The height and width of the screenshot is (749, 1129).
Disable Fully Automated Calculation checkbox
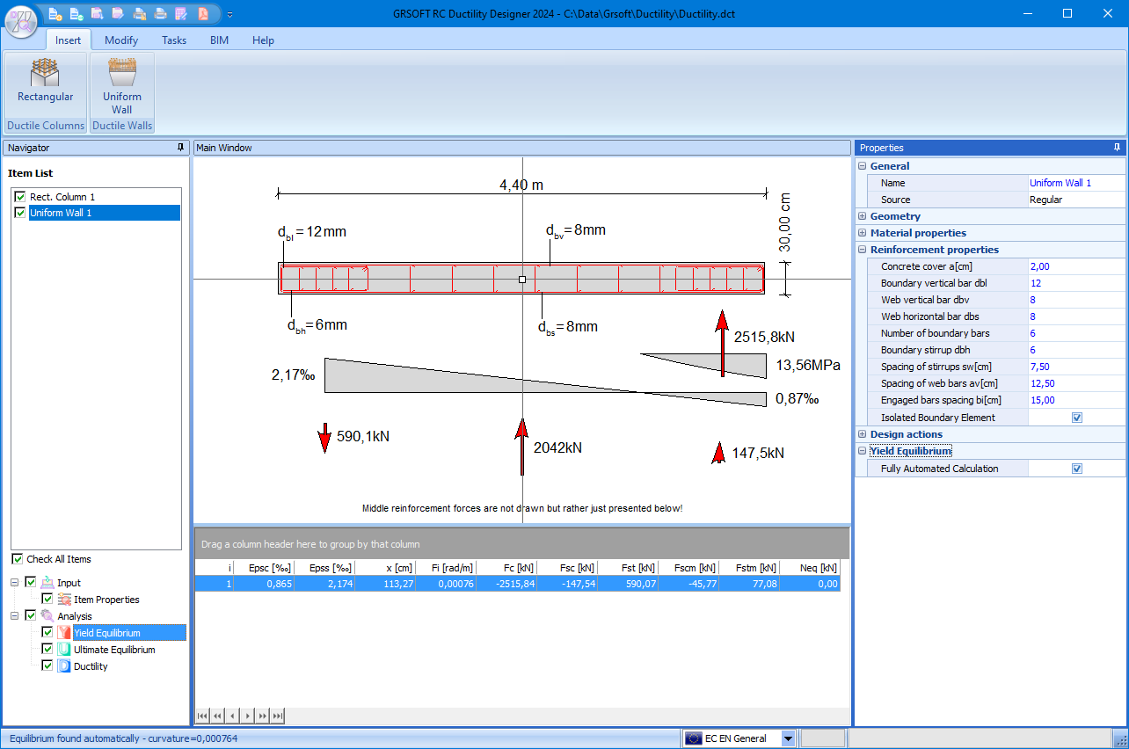coord(1076,469)
